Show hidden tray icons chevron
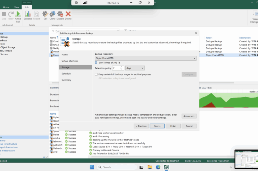This screenshot has height=171, width=258. (x=231, y=167)
